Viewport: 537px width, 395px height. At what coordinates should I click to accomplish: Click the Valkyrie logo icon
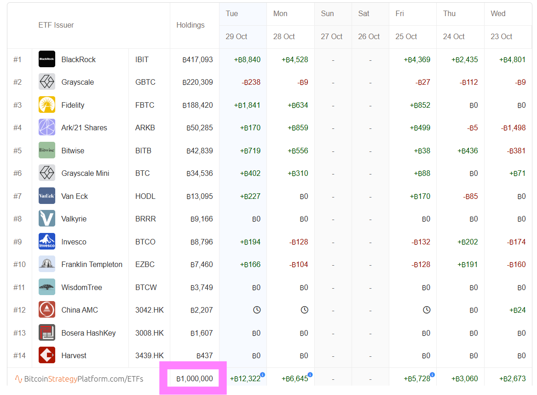point(47,219)
